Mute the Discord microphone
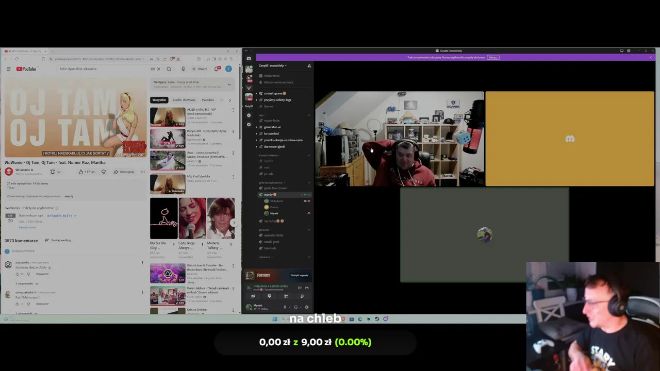This screenshot has width=660, height=371. coord(285,307)
